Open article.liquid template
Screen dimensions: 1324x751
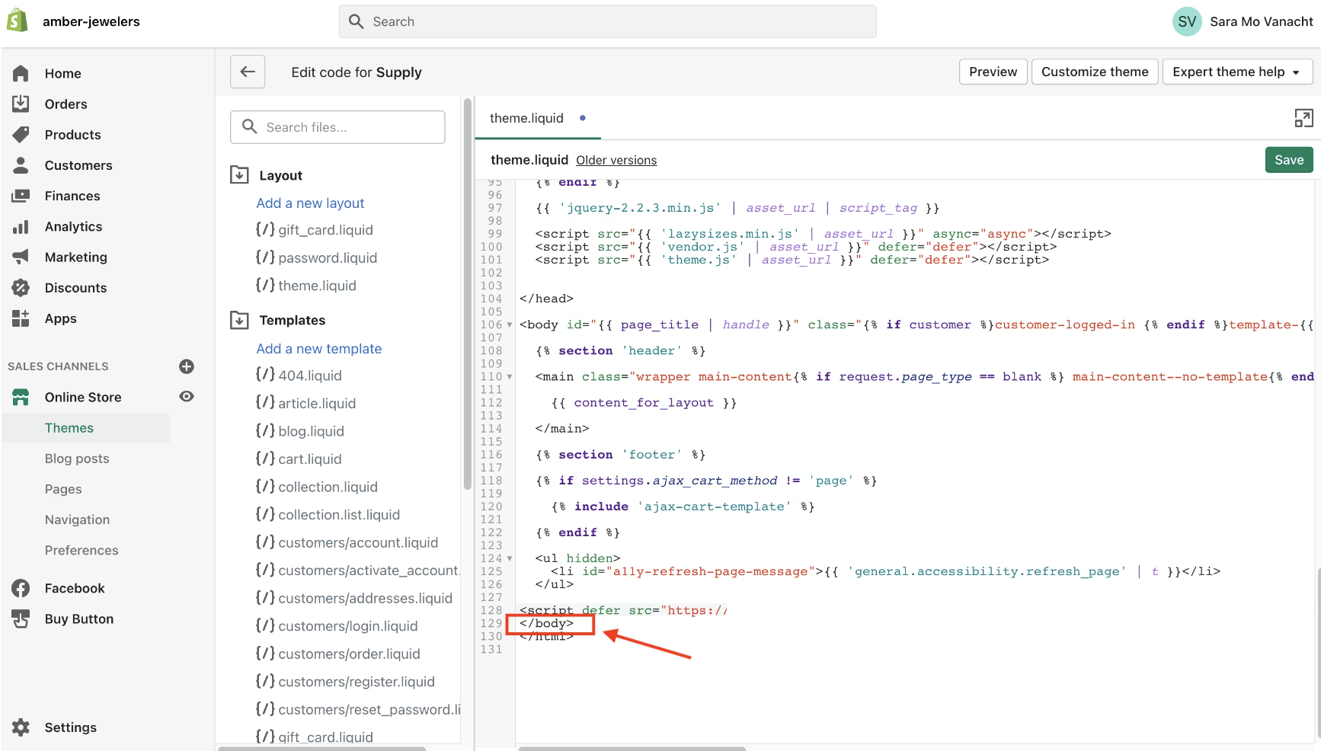point(306,404)
